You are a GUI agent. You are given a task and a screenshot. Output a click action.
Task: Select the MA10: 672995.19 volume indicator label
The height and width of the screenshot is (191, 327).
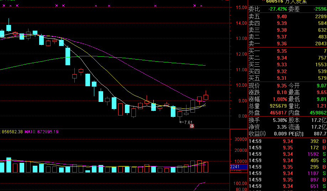41,132
